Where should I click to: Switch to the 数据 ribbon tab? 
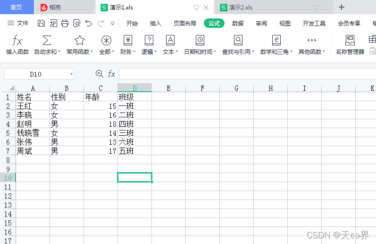[x=238, y=23]
